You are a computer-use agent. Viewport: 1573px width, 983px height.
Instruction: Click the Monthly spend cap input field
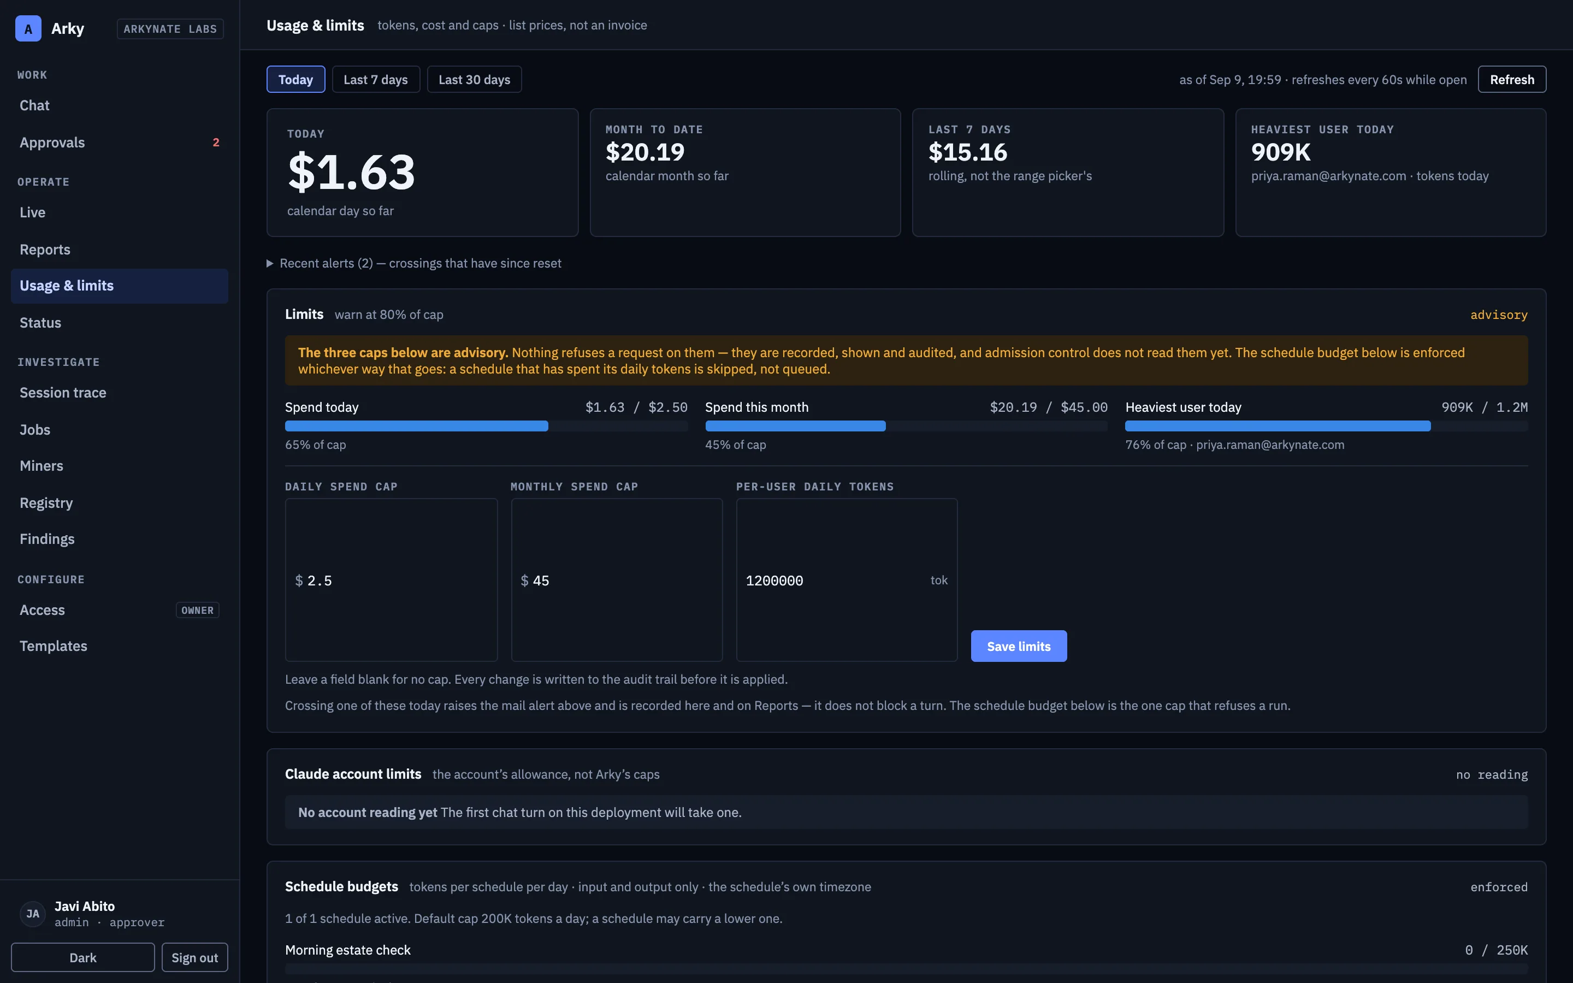coord(617,580)
